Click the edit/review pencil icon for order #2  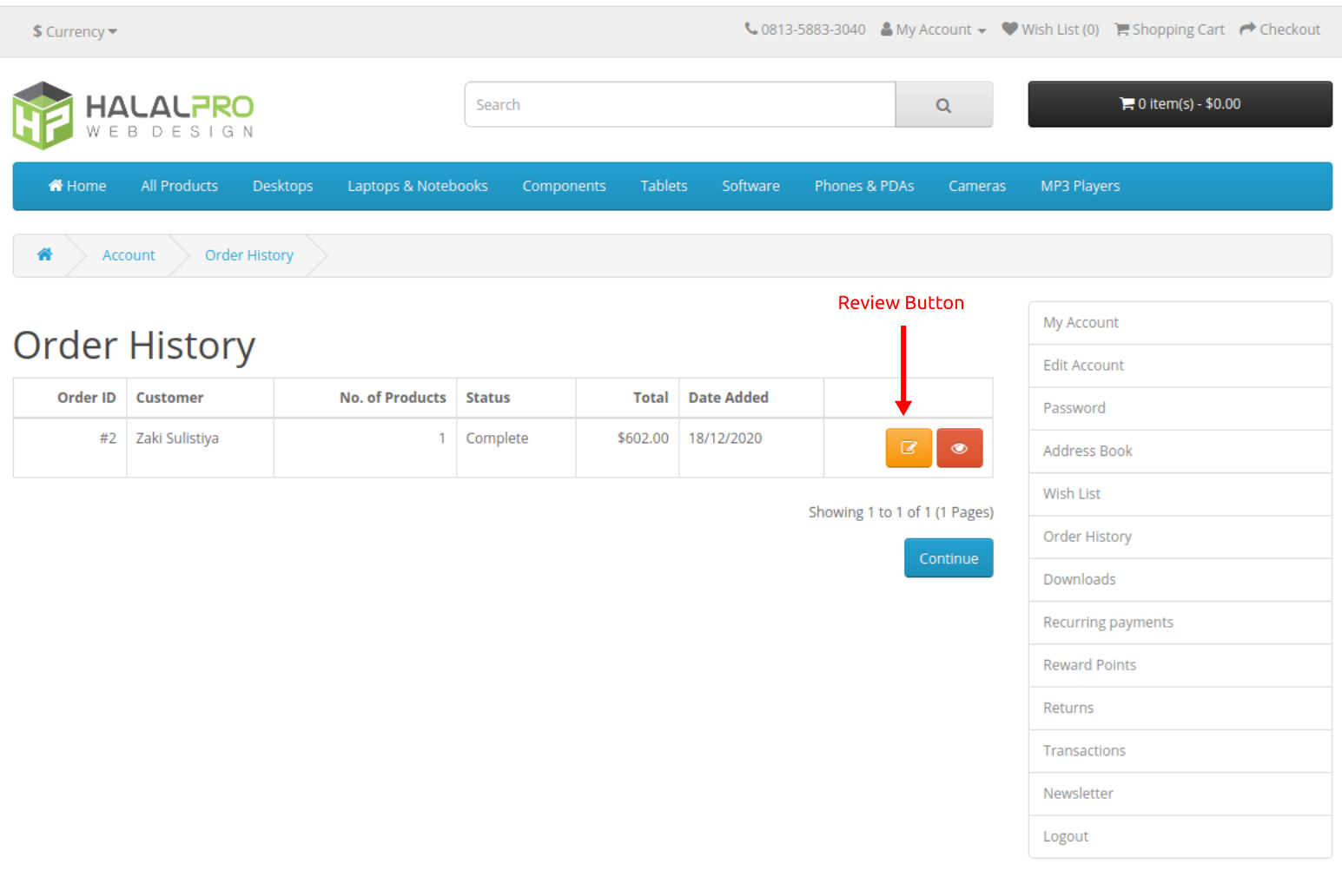pos(908,447)
